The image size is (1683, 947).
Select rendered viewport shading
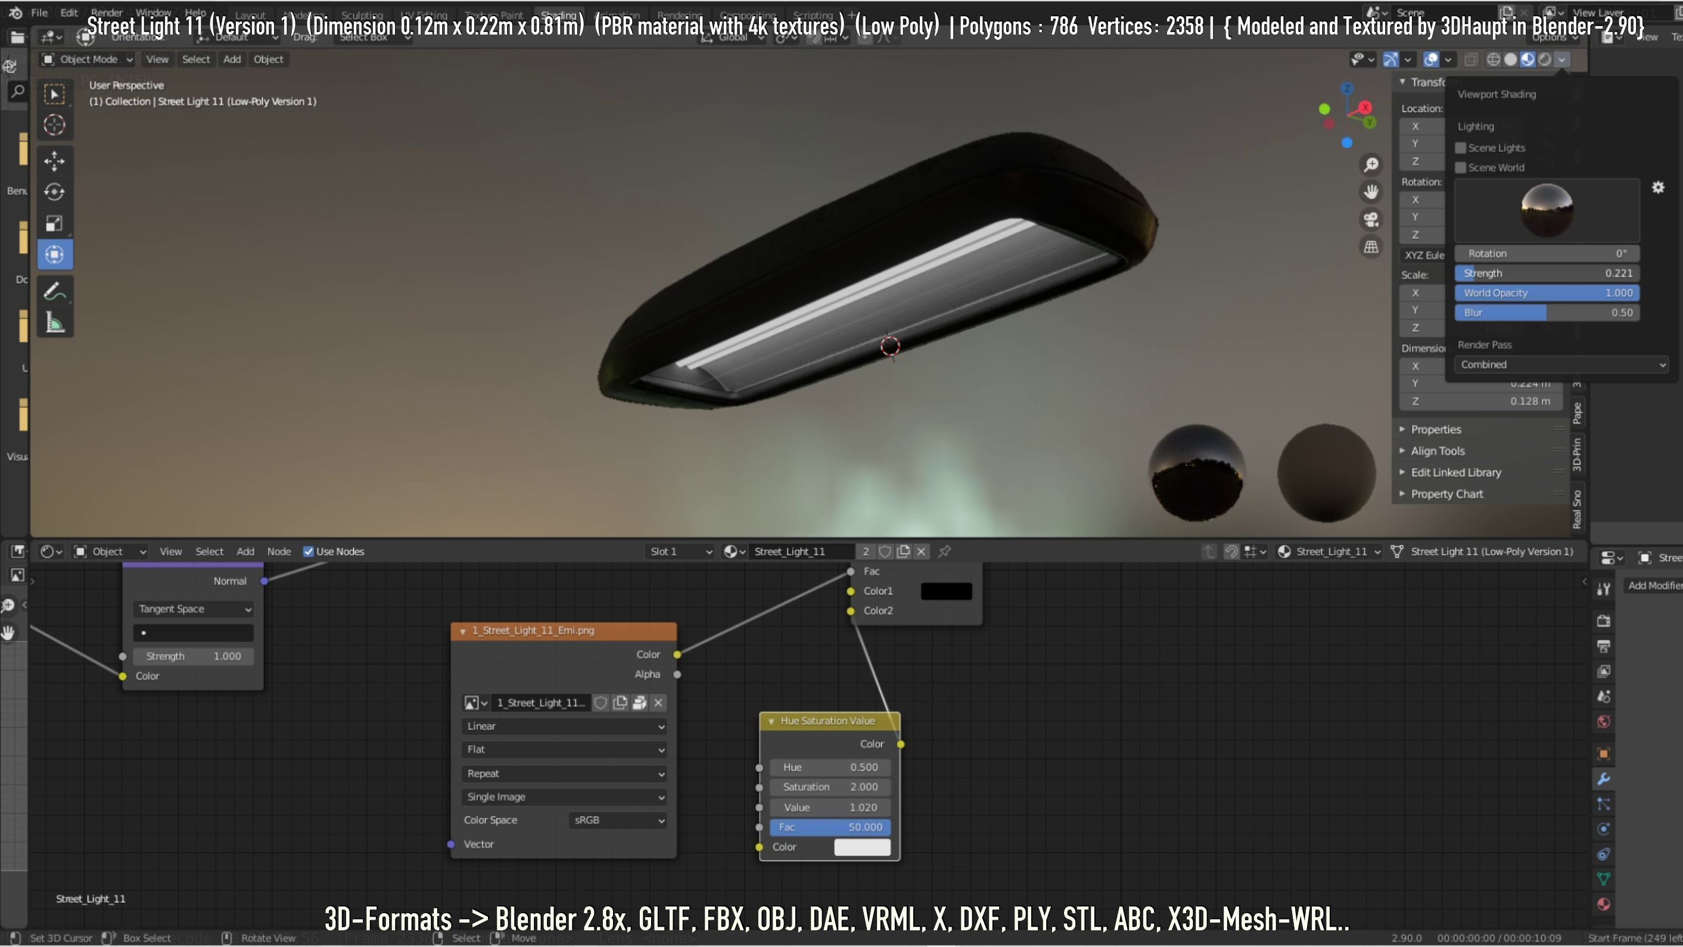(x=1545, y=60)
